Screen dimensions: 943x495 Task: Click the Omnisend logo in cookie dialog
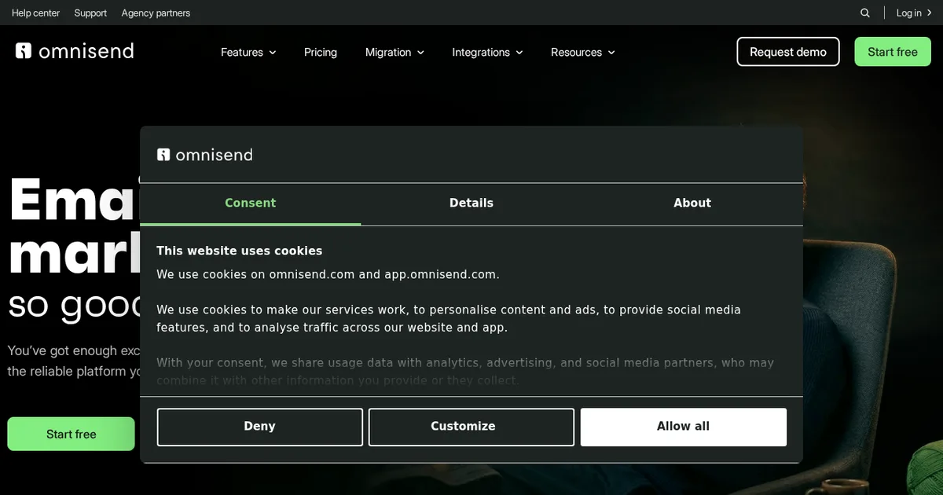pos(205,155)
